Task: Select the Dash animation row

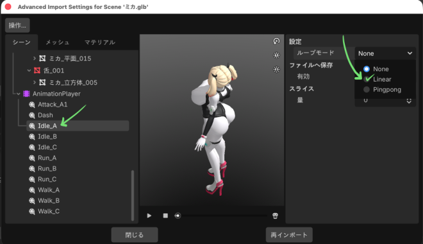Action: click(78, 116)
